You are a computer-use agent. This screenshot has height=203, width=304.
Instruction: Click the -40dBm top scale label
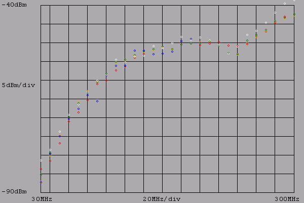pyautogui.click(x=14, y=5)
